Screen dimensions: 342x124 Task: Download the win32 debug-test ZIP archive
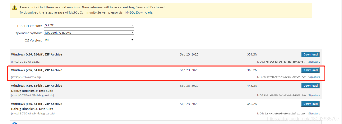coord(311,86)
